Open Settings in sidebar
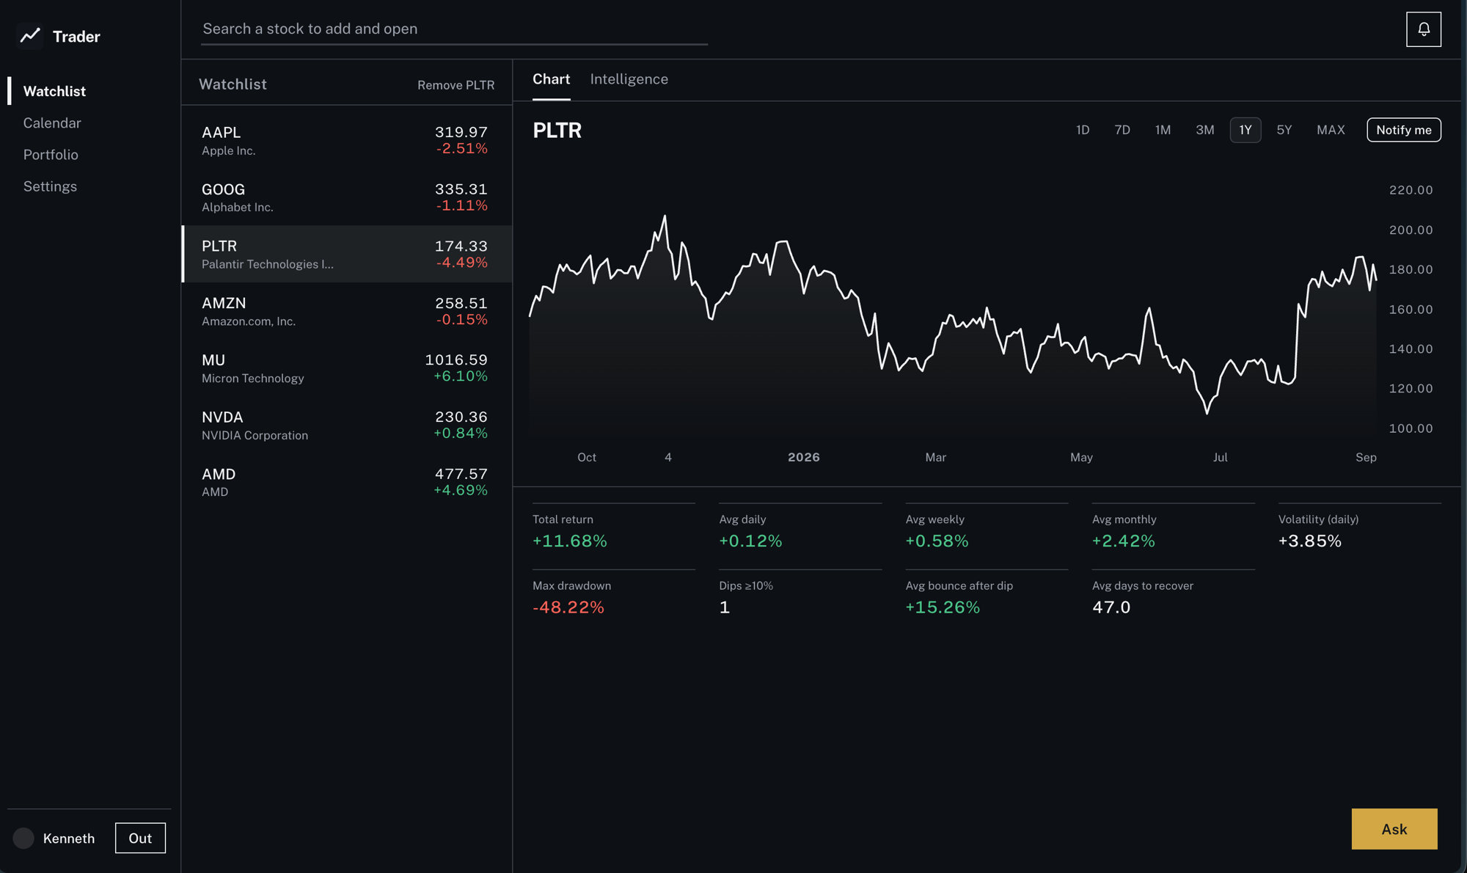This screenshot has height=873, width=1467. pyautogui.click(x=50, y=186)
